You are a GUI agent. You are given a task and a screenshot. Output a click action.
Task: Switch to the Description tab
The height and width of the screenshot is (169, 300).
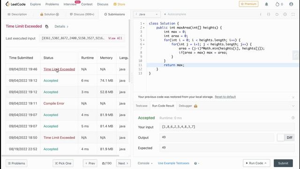17,14
